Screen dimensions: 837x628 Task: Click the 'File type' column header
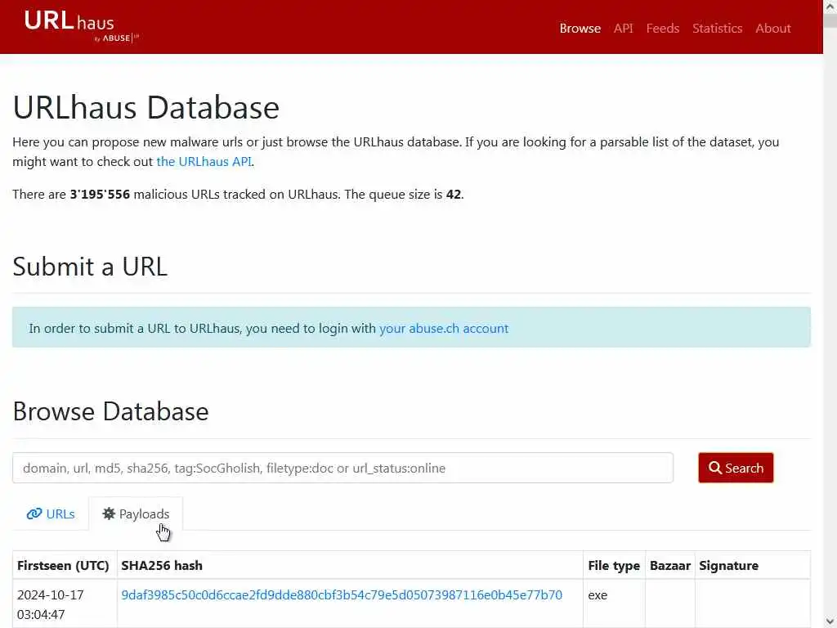[614, 566]
